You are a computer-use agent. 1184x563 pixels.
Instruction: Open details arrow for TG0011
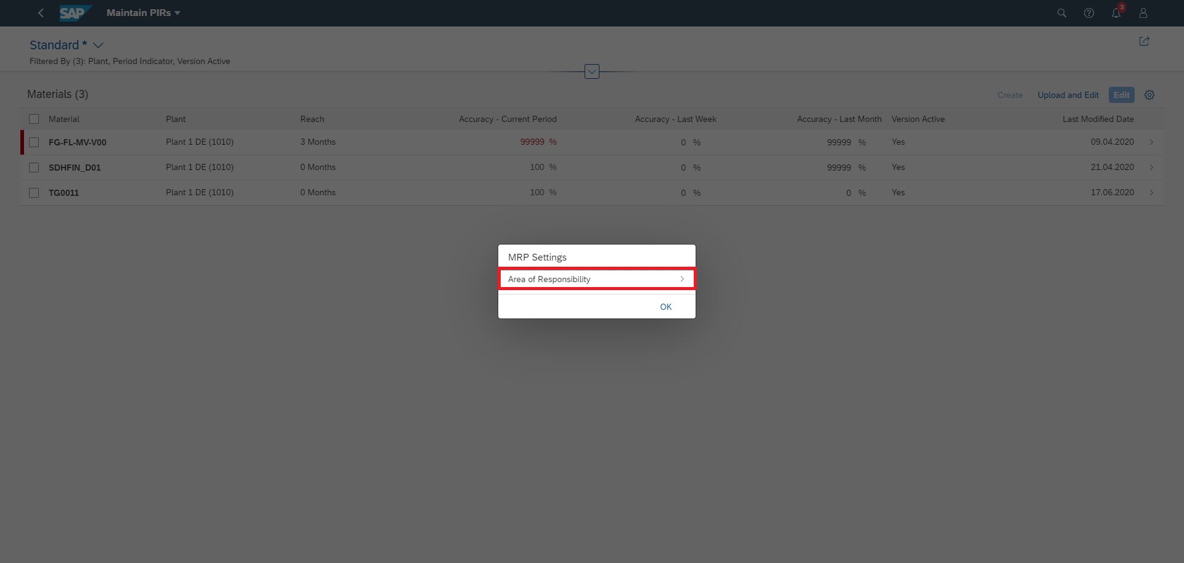1151,193
